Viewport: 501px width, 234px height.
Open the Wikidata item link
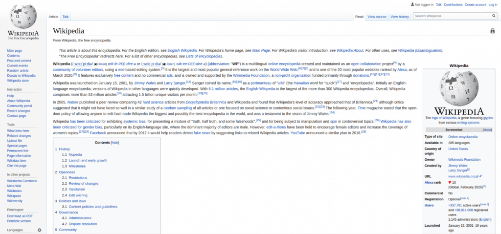click(x=17, y=161)
